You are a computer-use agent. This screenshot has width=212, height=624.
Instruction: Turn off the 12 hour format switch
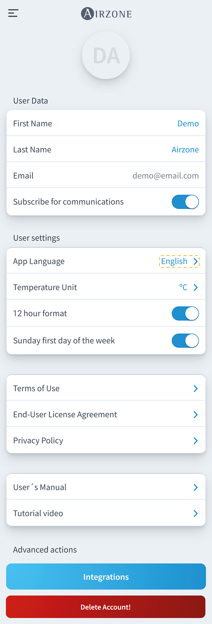click(185, 313)
